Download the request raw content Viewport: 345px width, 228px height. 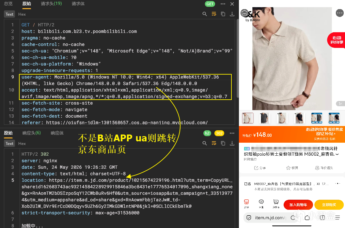point(232,14)
